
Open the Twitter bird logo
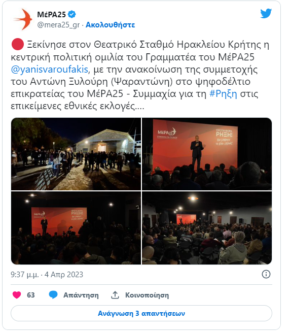coord(266,14)
